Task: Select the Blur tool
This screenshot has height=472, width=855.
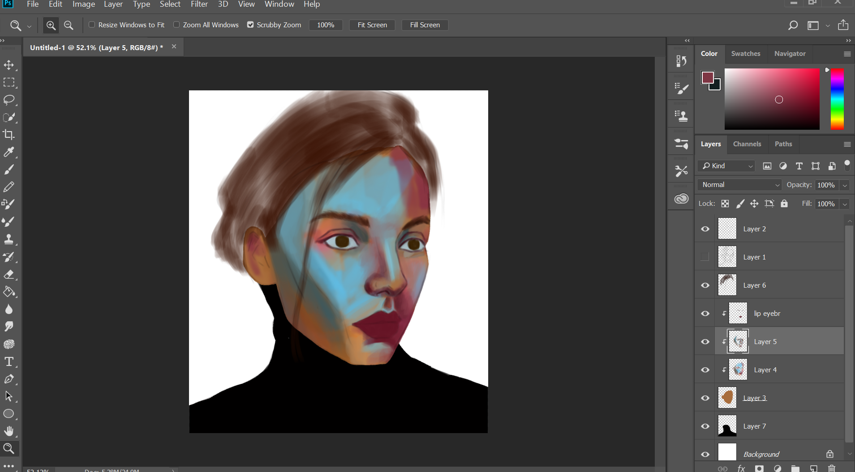Action: click(9, 309)
